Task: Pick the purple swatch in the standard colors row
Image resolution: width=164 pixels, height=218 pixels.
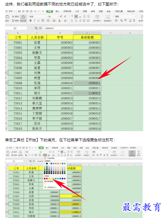Action: pos(65,179)
